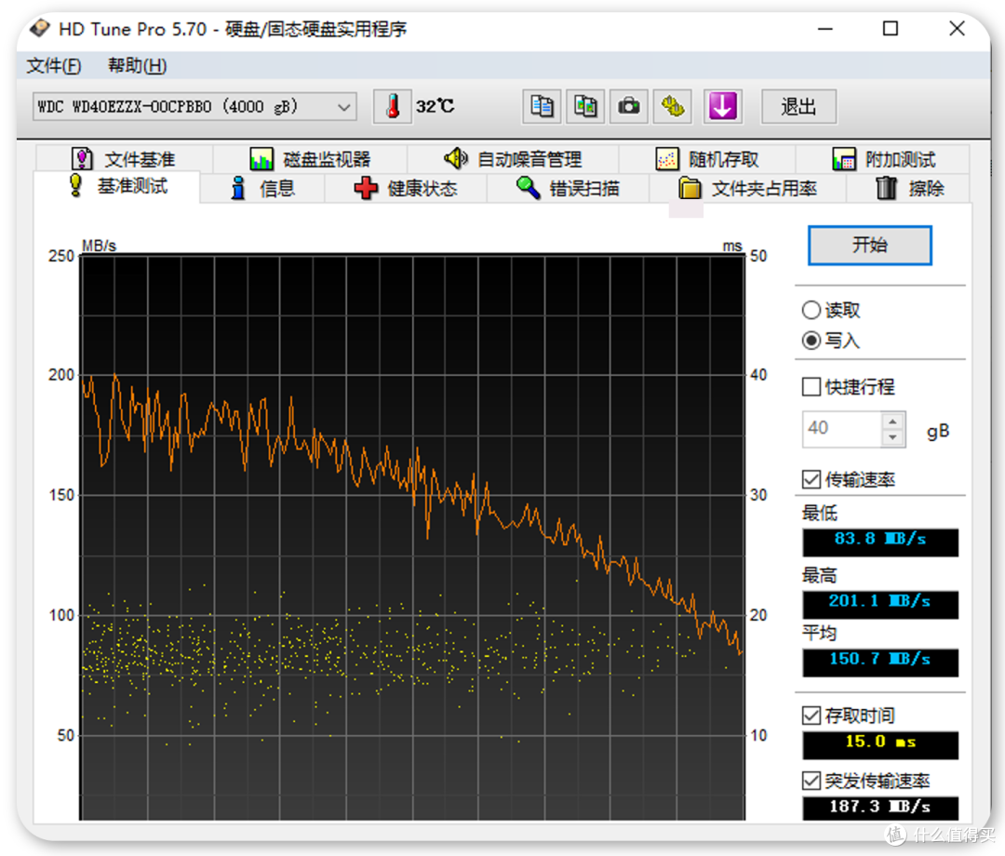Click the 83.8 MB/s minimum value

(880, 542)
